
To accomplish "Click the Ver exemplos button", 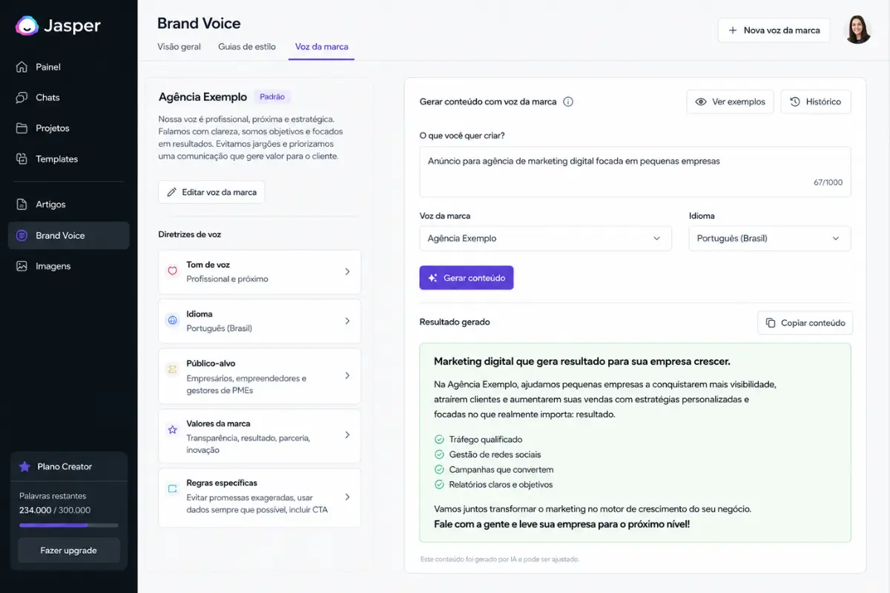I will (x=731, y=102).
